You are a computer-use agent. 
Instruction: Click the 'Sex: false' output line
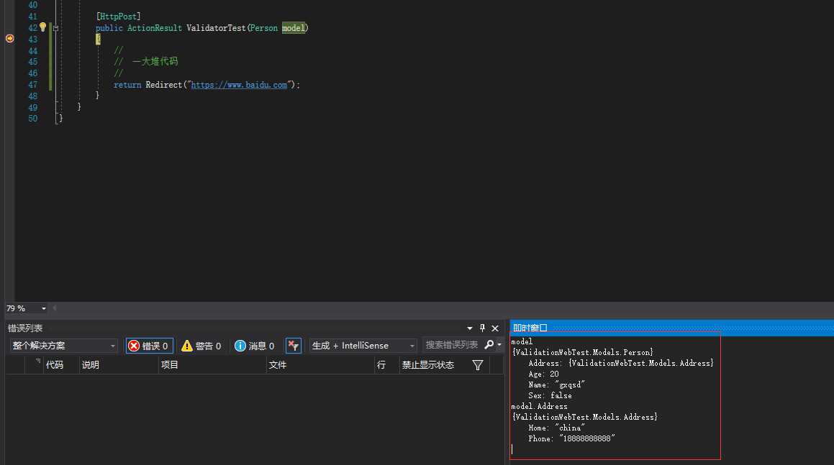(x=550, y=396)
